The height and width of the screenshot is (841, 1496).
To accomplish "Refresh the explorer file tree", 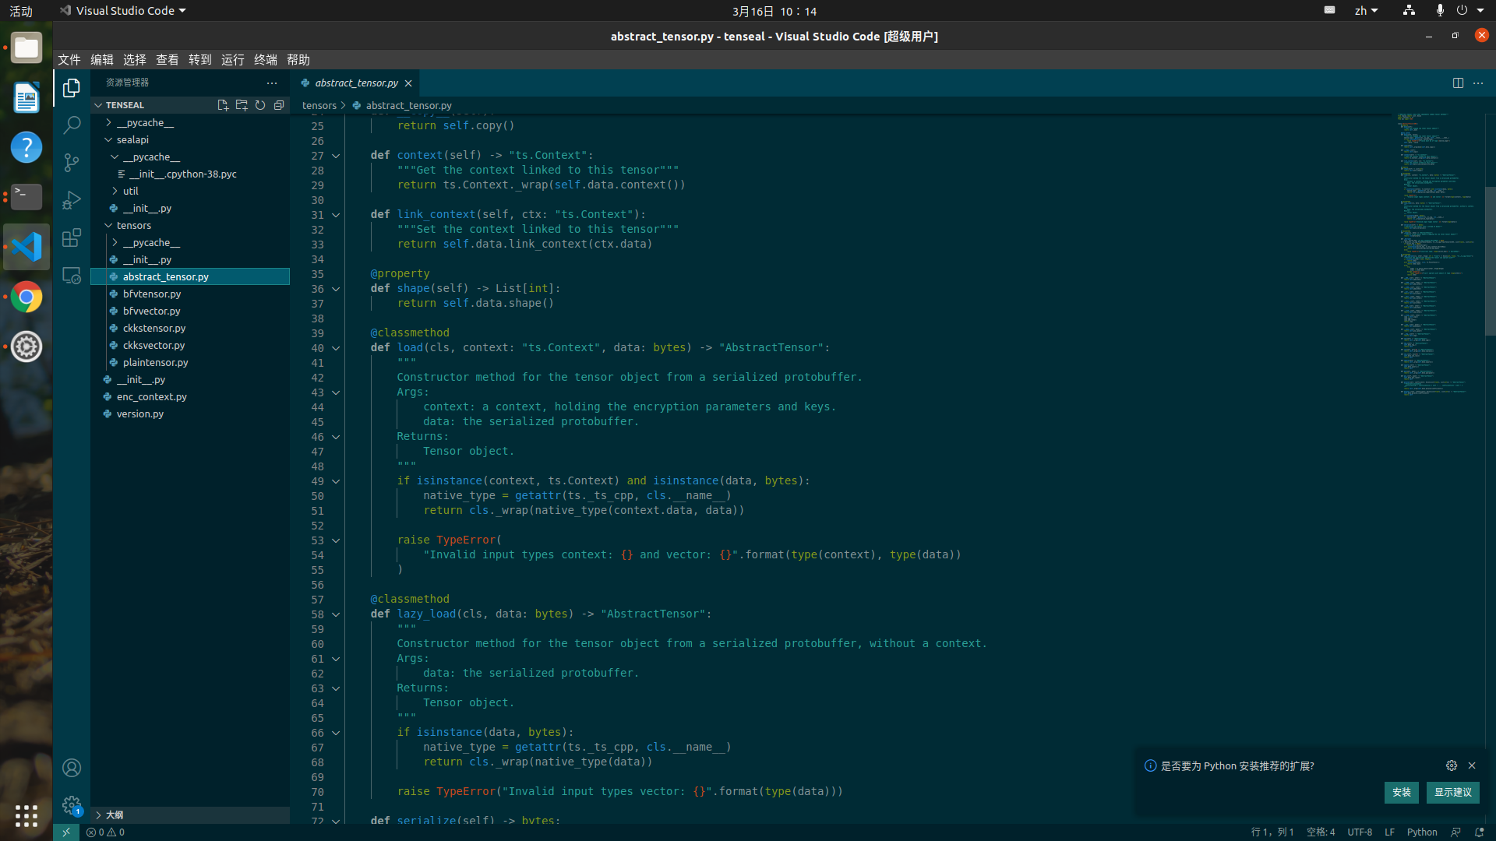I will tap(260, 105).
